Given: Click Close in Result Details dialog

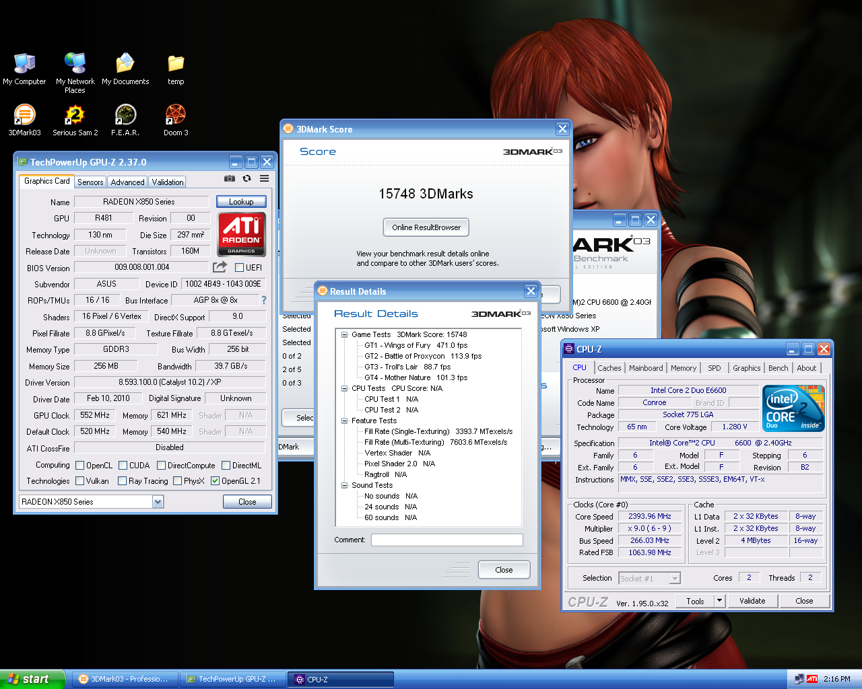Looking at the screenshot, I should coord(504,570).
